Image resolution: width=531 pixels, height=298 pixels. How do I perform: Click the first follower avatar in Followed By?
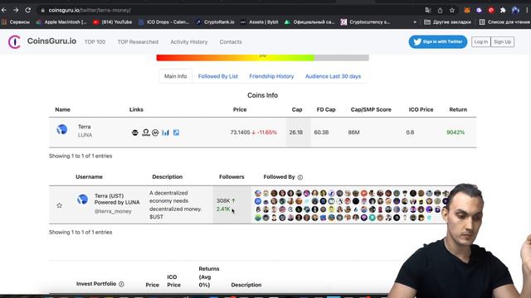[x=258, y=193]
